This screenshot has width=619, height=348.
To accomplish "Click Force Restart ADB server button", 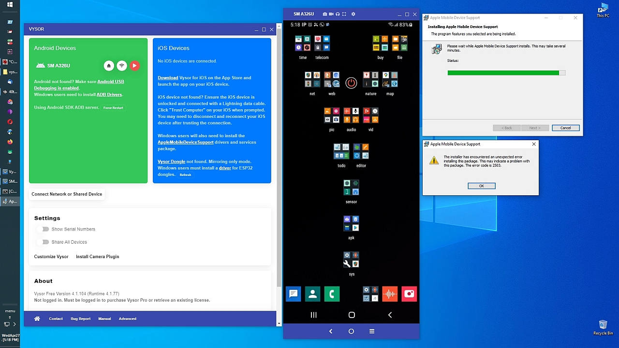I will (113, 108).
